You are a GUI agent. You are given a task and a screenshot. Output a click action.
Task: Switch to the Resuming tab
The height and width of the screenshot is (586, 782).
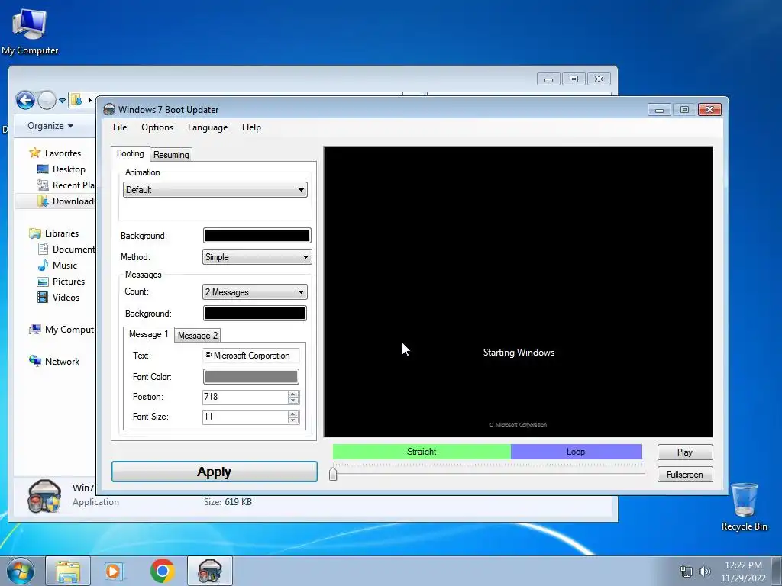point(171,154)
